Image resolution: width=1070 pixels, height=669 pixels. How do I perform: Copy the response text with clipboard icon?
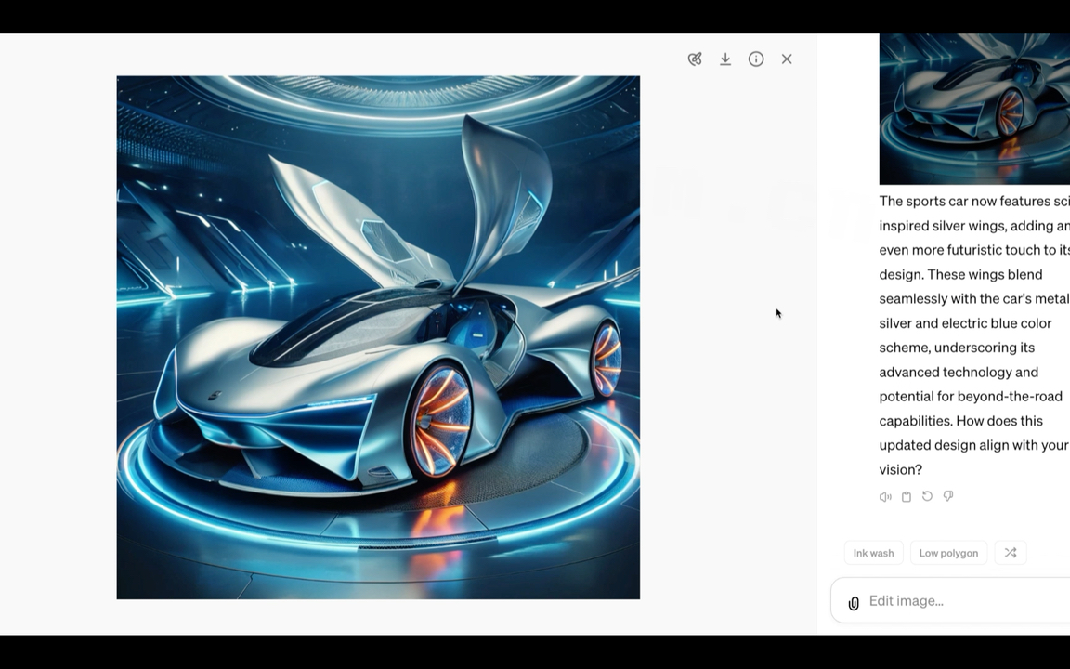(x=907, y=496)
